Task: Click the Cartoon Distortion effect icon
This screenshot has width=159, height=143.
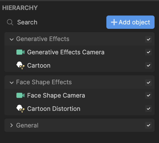Action: 20,109
